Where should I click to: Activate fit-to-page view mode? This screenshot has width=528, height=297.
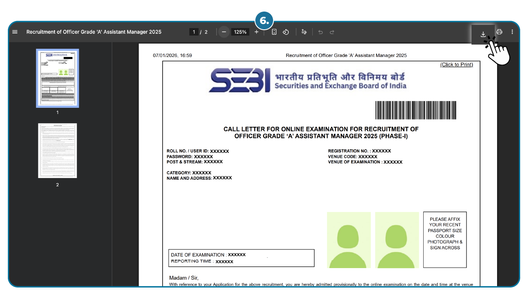click(x=274, y=32)
